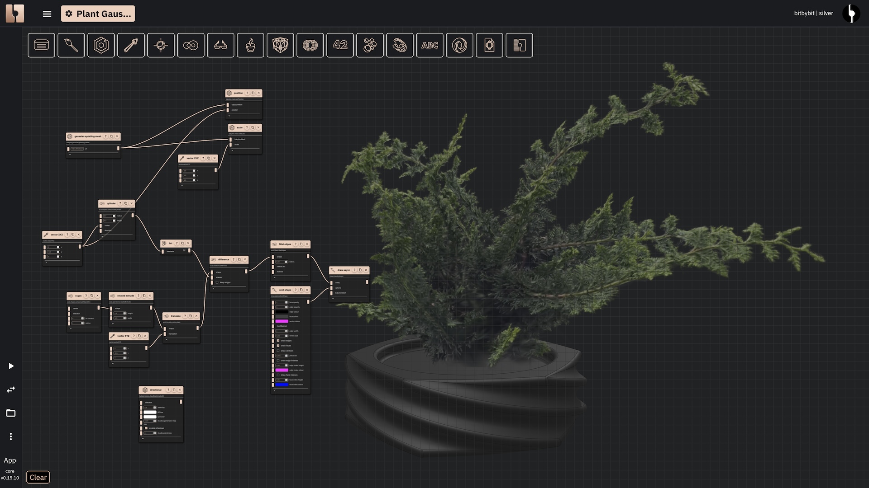
Task: Open the hamburger main menu
Action: coord(47,14)
